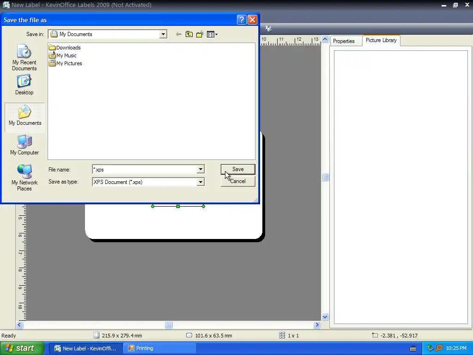Click the toolbar icon beside the dialog
Image resolution: width=473 pixels, height=355 pixels.
tap(268, 28)
